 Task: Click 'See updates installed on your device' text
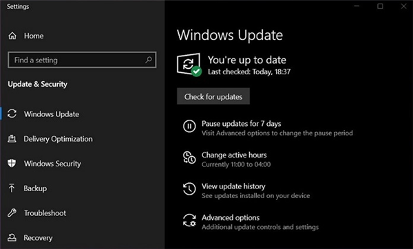point(256,195)
